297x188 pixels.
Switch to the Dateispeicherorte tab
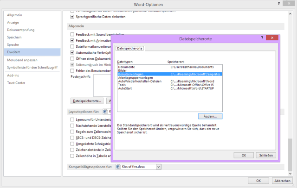click(129, 48)
